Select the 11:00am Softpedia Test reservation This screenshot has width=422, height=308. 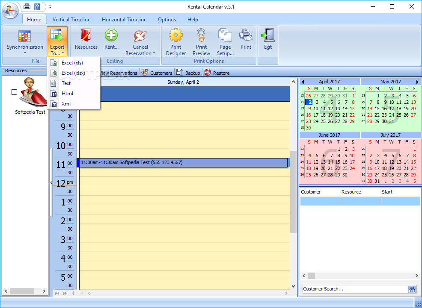pos(182,162)
